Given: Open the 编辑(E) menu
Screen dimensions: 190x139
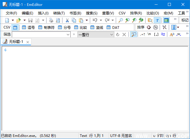Looking at the screenshot, I should pyautogui.click(x=27, y=13).
